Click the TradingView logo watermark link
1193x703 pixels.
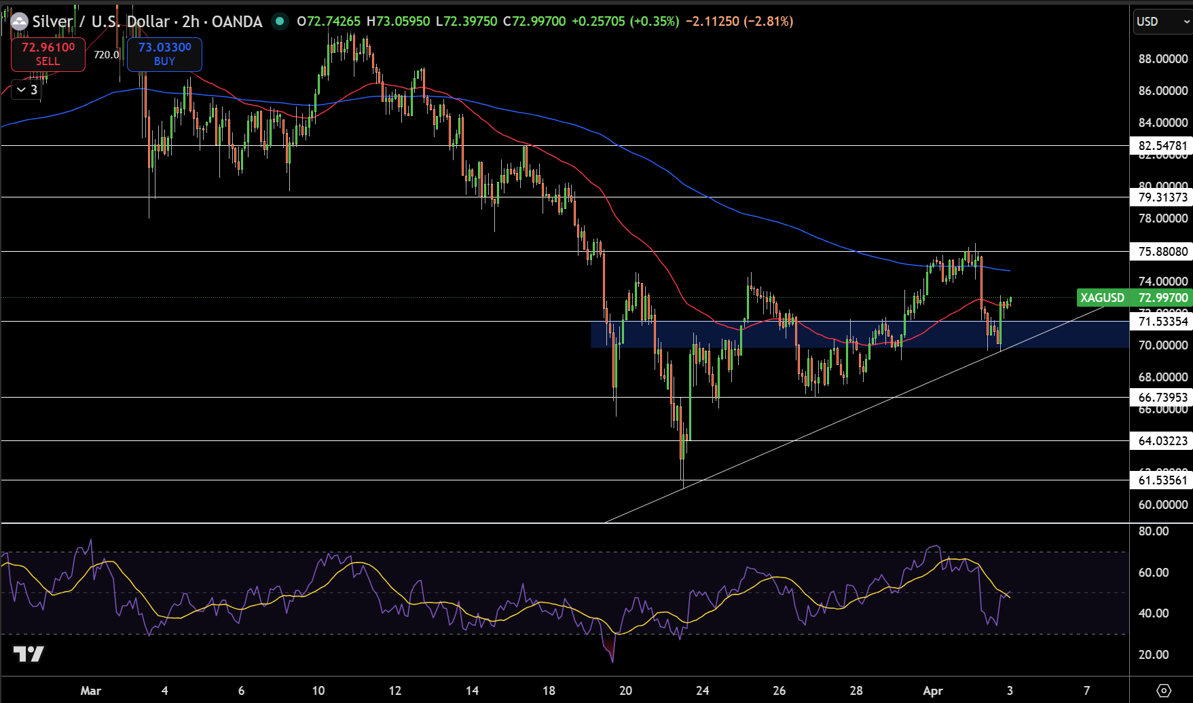coord(29,654)
